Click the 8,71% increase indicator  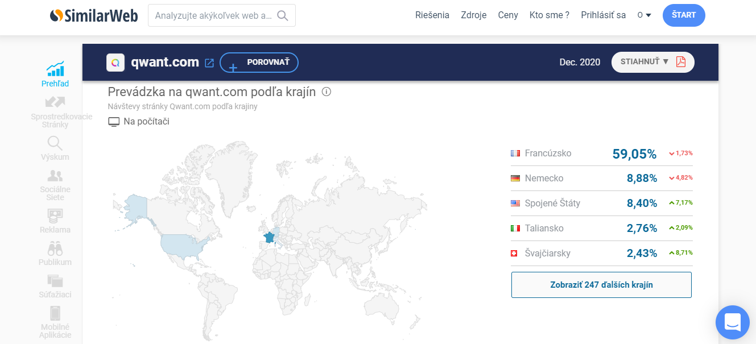click(681, 254)
